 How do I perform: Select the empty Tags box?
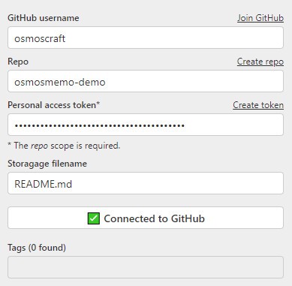146,267
